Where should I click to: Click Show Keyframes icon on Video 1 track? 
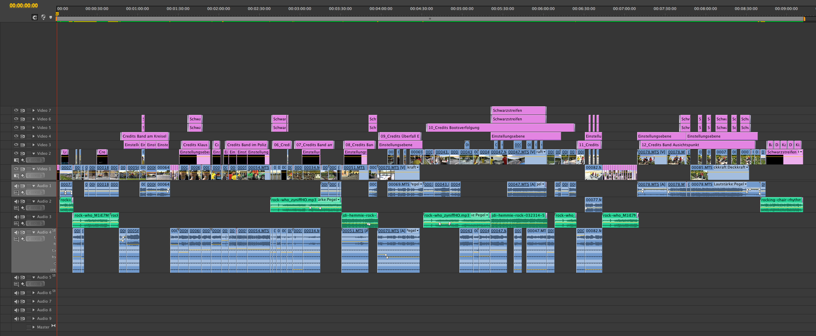pyautogui.click(x=23, y=175)
